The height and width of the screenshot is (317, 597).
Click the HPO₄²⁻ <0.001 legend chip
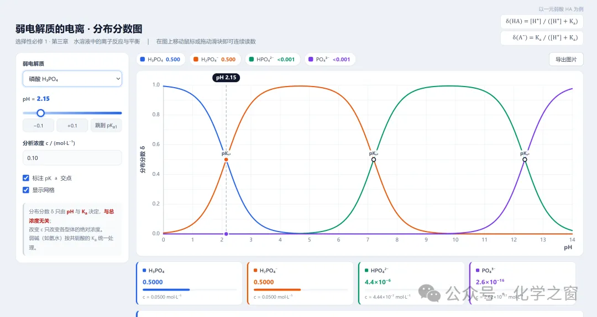click(273, 59)
